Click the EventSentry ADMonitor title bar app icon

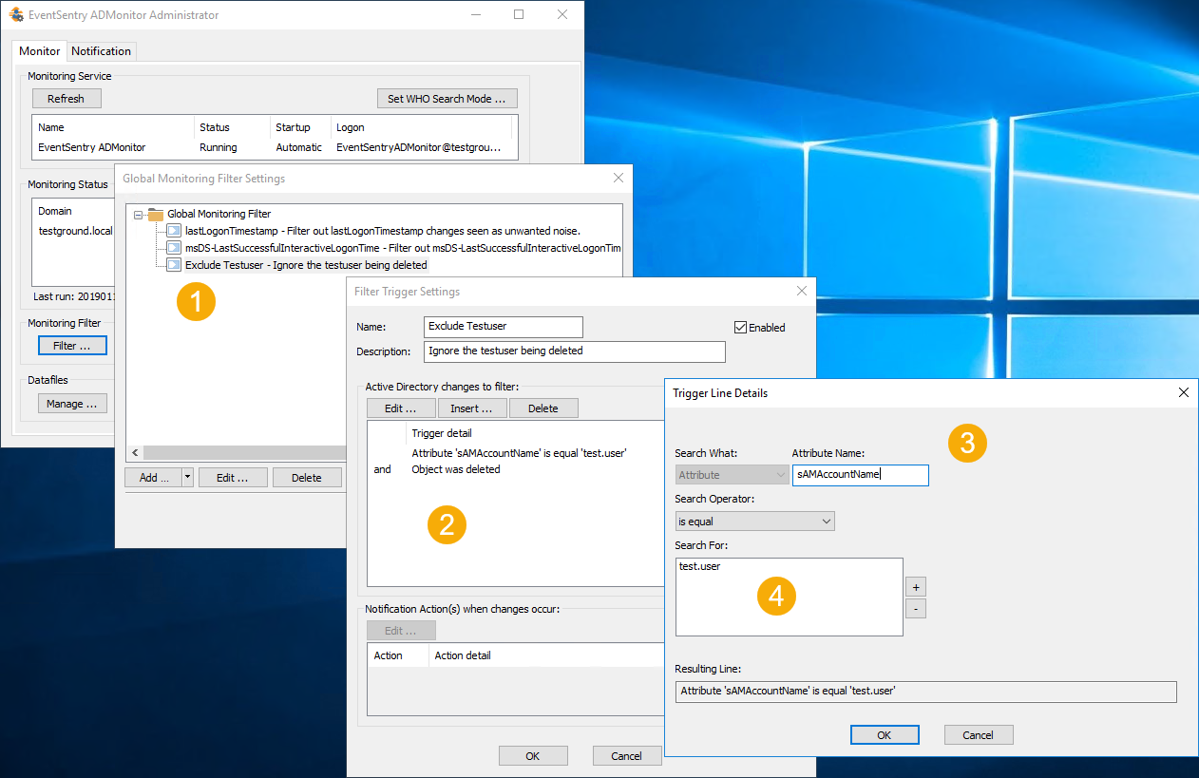16,15
